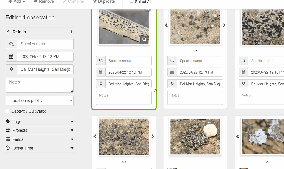Enable the Captive / Cultivated checkbox

(x=7, y=111)
